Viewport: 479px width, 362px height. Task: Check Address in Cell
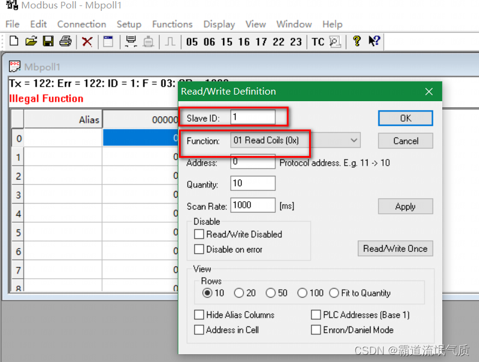199,330
